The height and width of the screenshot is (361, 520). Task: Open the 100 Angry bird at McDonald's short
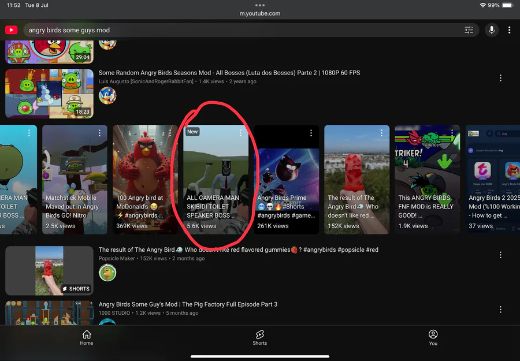(x=145, y=180)
